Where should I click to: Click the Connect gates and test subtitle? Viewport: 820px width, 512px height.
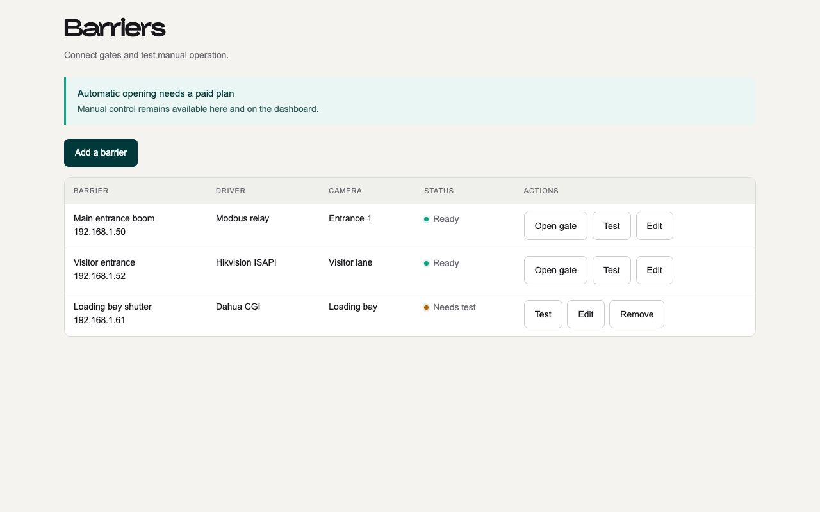tap(146, 55)
